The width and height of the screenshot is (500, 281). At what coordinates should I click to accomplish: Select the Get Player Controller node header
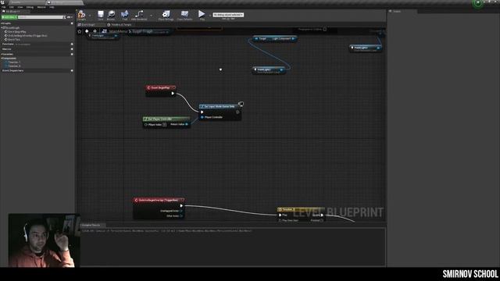[166, 119]
